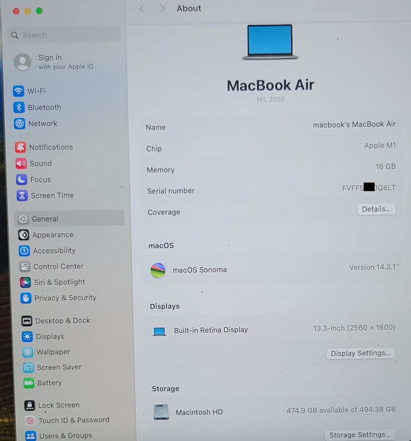
Task: Go forward with the right chevron
Action: click(162, 9)
